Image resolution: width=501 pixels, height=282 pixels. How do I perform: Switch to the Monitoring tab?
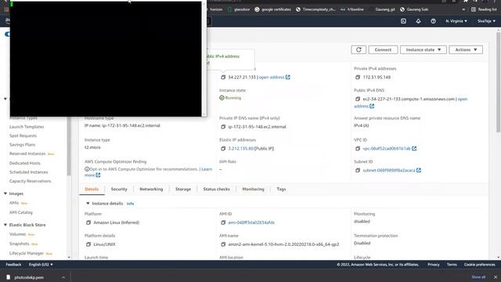coord(253,190)
